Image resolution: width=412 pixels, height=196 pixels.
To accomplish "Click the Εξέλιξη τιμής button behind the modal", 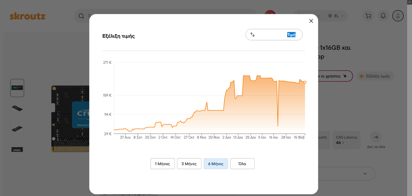I will pyautogui.click(x=375, y=76).
